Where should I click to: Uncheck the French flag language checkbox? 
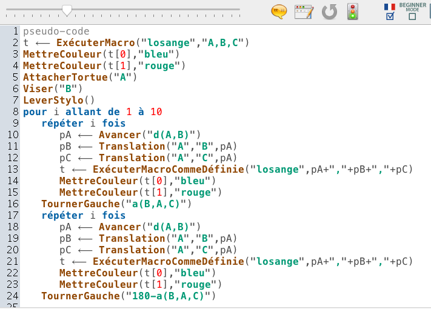click(390, 16)
